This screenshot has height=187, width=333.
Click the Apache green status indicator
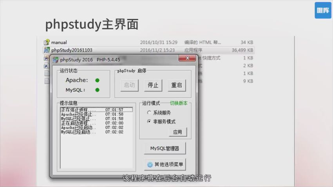pyautogui.click(x=97, y=80)
